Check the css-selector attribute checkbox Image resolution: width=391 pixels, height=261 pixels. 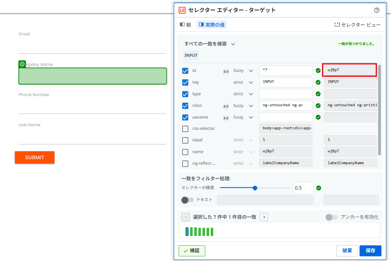pyautogui.click(x=185, y=129)
